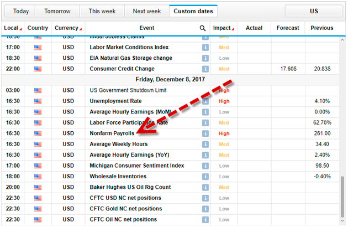Show info for Consumer Credit Change
This screenshot has height=227, width=348.
point(205,69)
